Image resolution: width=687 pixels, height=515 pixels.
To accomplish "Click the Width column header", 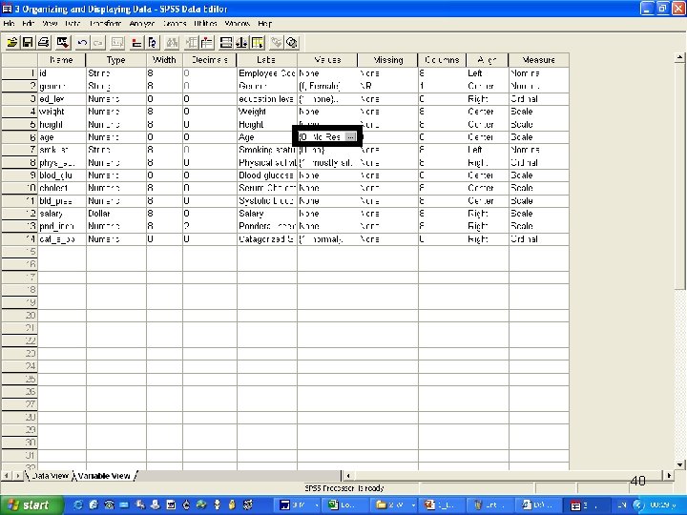I will (164, 60).
